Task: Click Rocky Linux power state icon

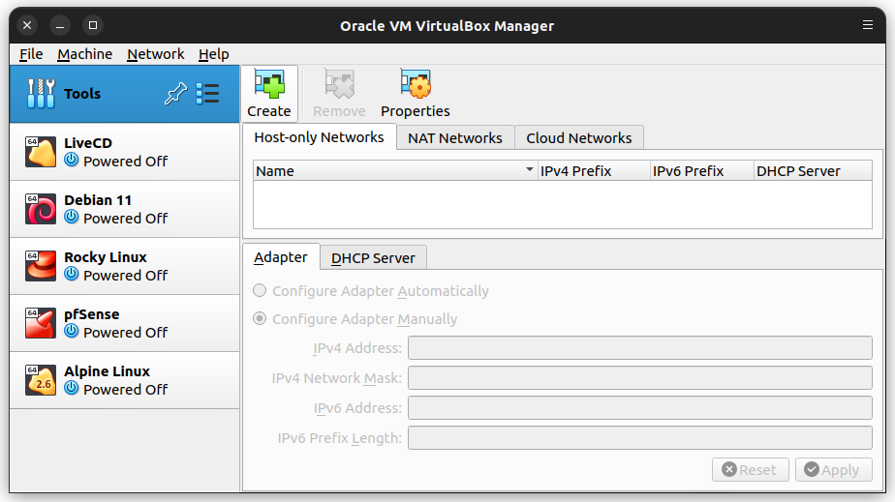Action: (72, 274)
